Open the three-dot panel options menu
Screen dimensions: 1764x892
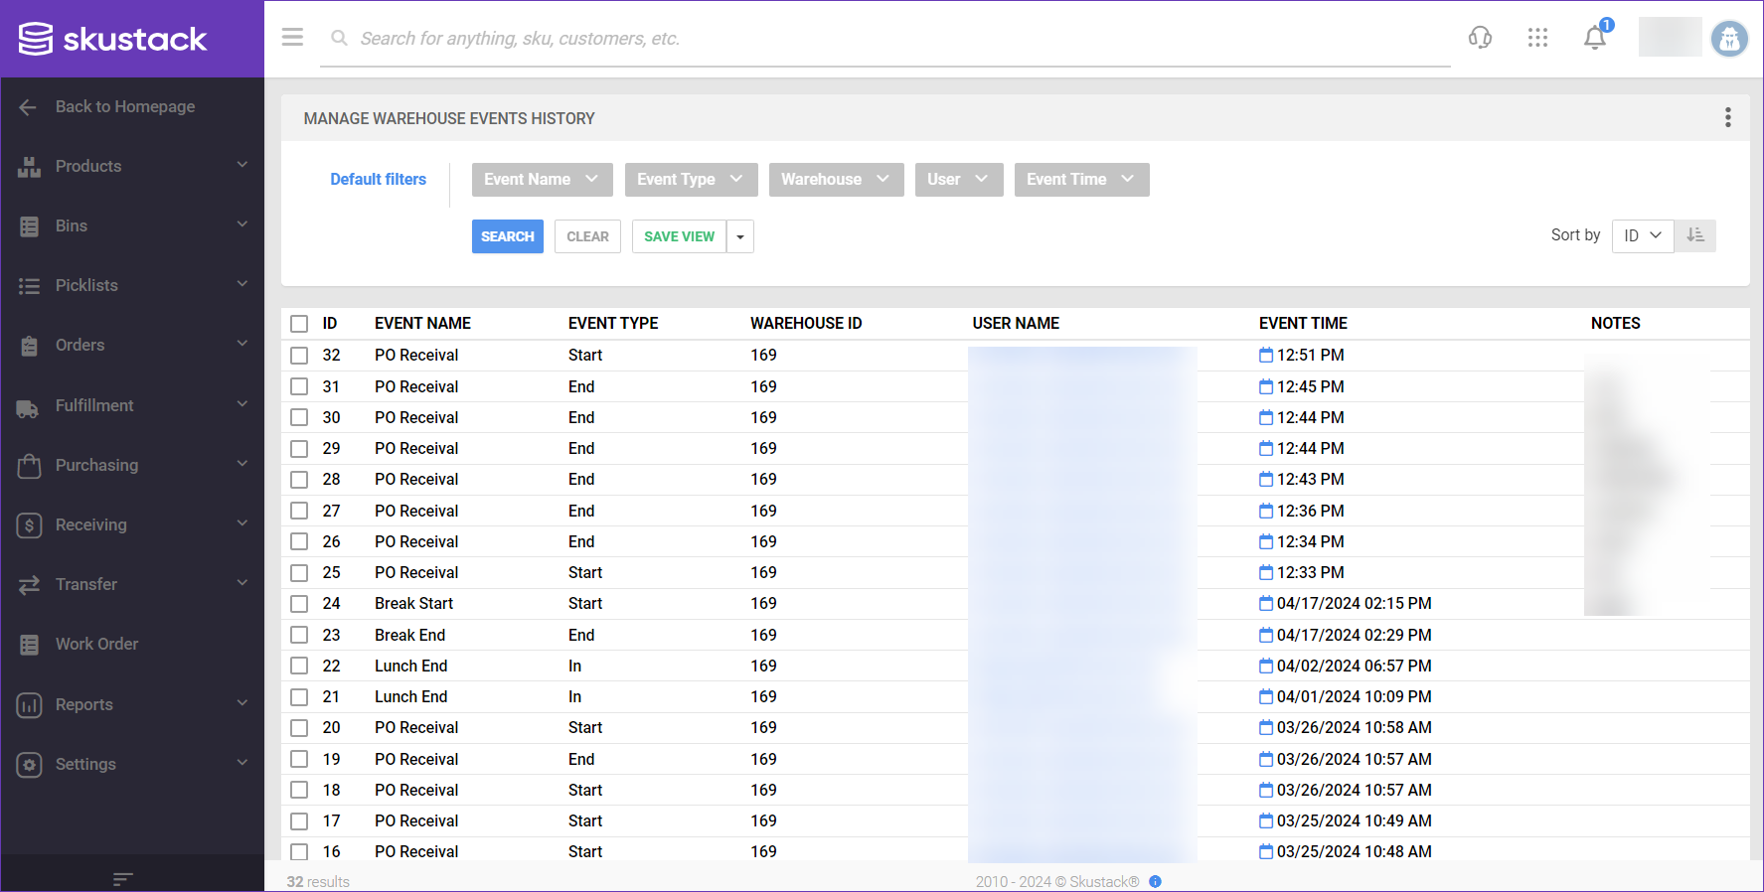(x=1728, y=118)
